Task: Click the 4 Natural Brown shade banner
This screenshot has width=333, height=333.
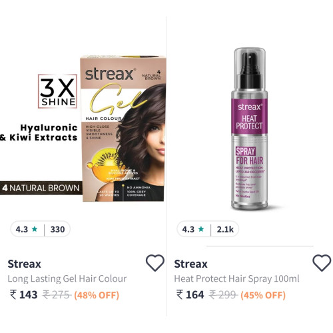Action: (41, 188)
